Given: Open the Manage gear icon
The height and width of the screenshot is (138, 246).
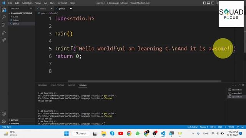Looking at the screenshot, I should click(4, 121).
